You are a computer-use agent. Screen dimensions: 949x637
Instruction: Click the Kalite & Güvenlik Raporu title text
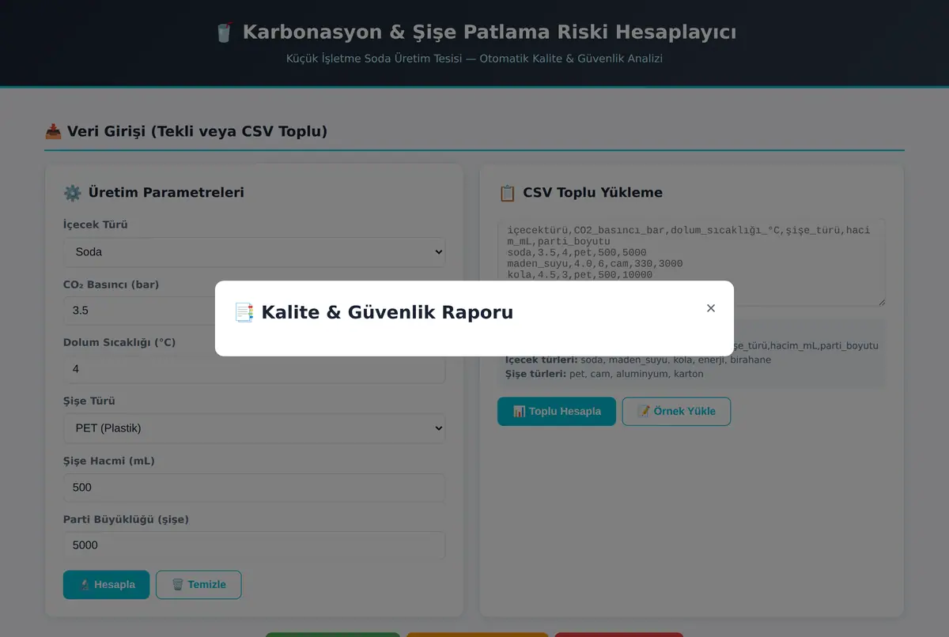388,312
